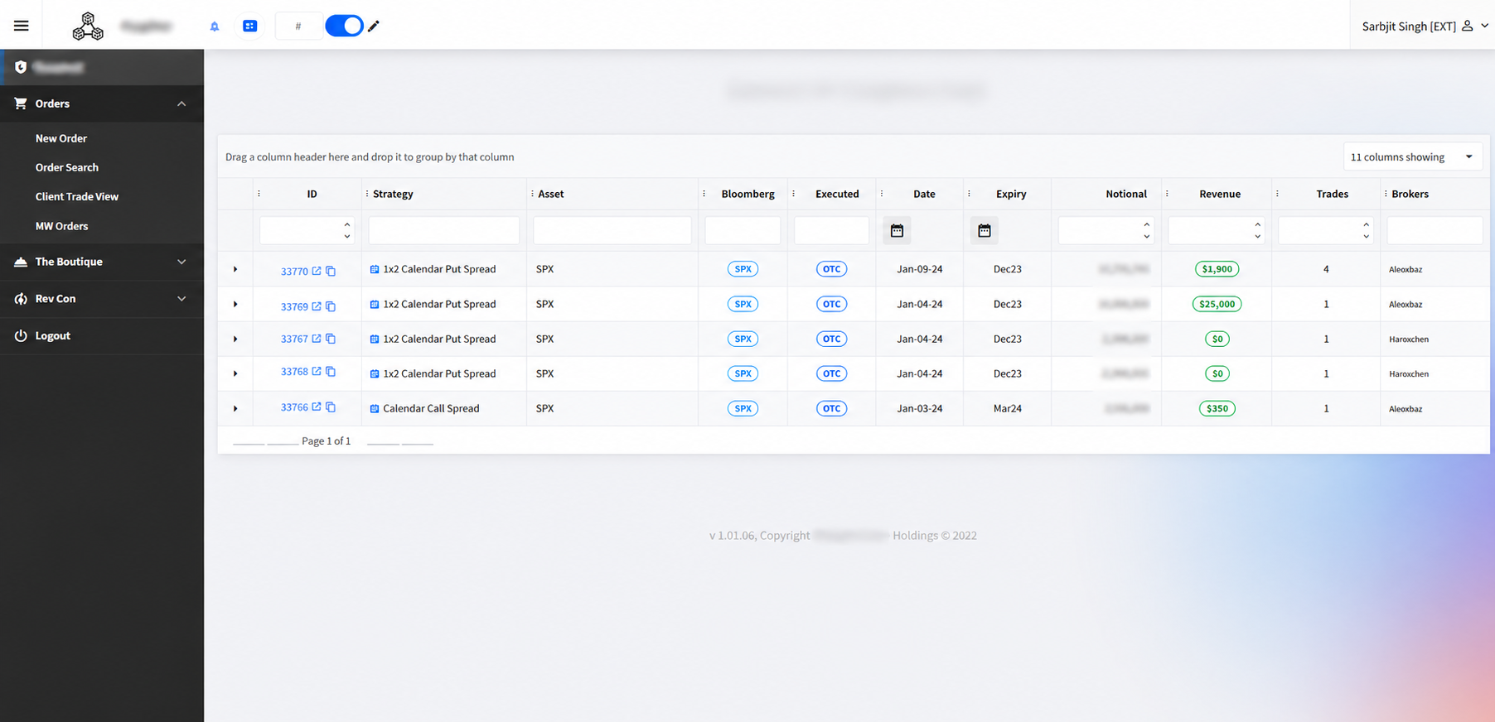This screenshot has height=722, width=1495.
Task: Open order link 33768
Action: tap(294, 372)
